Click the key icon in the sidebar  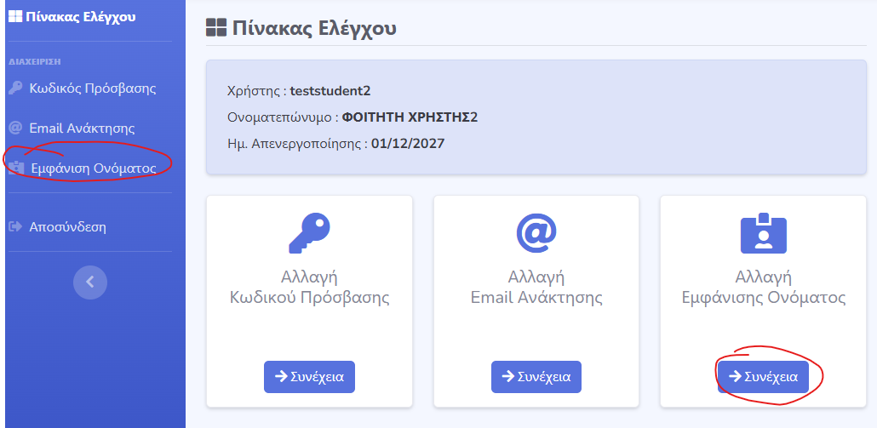coord(15,88)
